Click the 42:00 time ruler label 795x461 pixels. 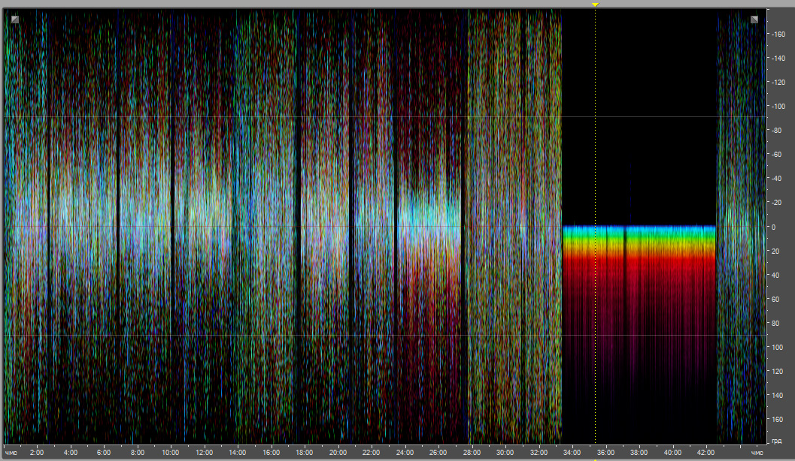(x=705, y=453)
